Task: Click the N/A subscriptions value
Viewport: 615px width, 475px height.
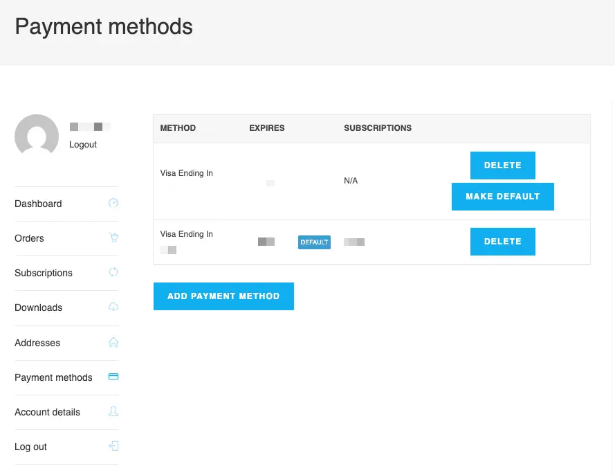Action: 351,181
